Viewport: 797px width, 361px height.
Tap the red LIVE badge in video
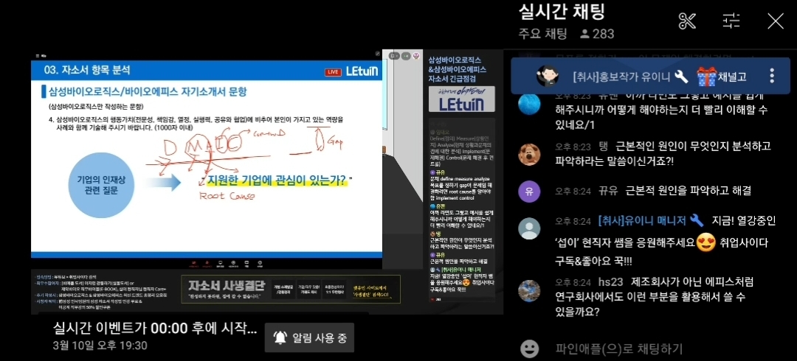[x=332, y=72]
